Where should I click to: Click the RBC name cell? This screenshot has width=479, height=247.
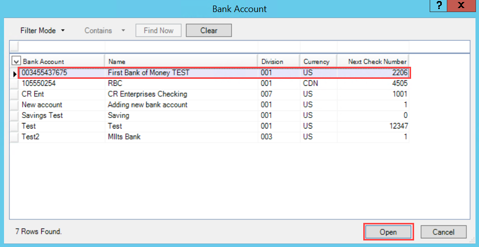(182, 83)
